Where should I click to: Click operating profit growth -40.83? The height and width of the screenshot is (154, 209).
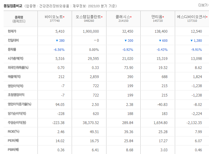(162, 105)
